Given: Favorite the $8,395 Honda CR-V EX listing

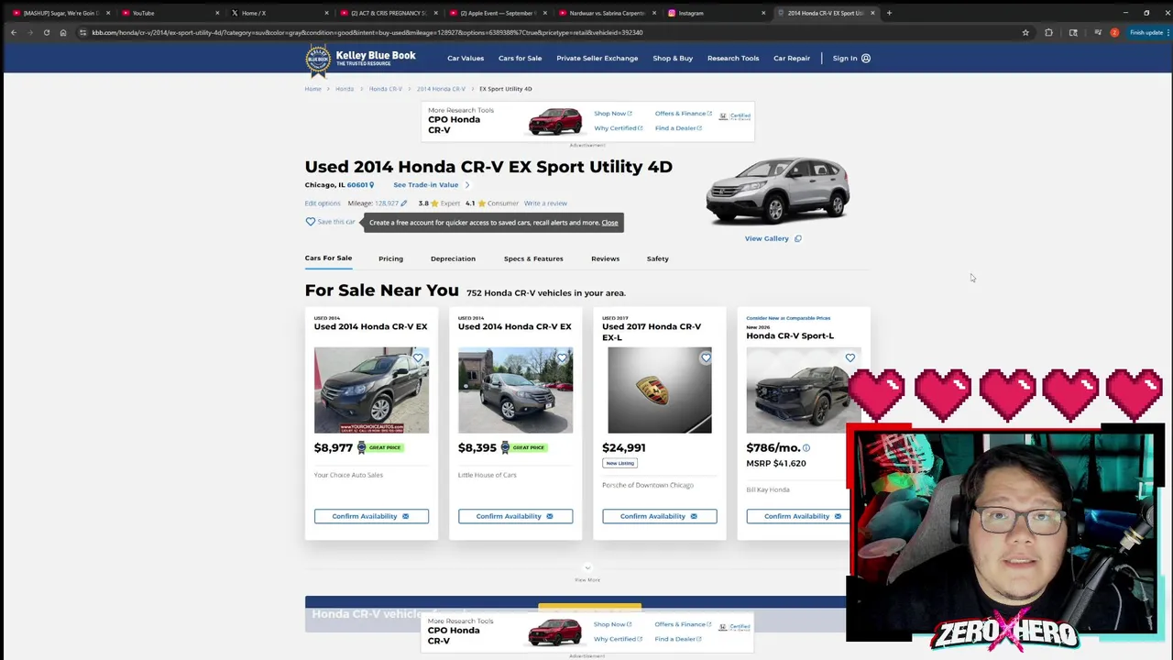Looking at the screenshot, I should coord(562,357).
